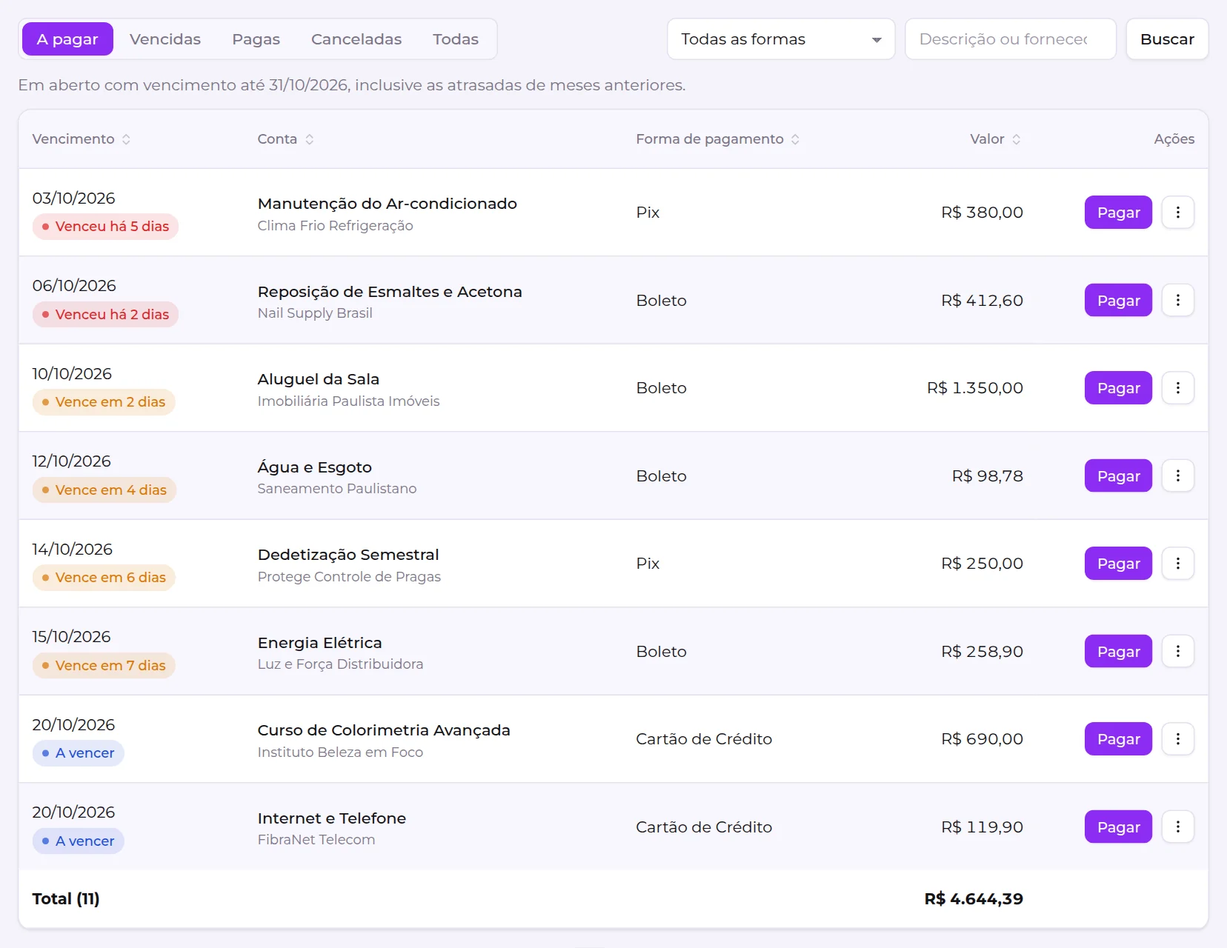Screen dimensions: 1227x948
Task: Click the date 14/10/2026
Action: click(x=73, y=550)
